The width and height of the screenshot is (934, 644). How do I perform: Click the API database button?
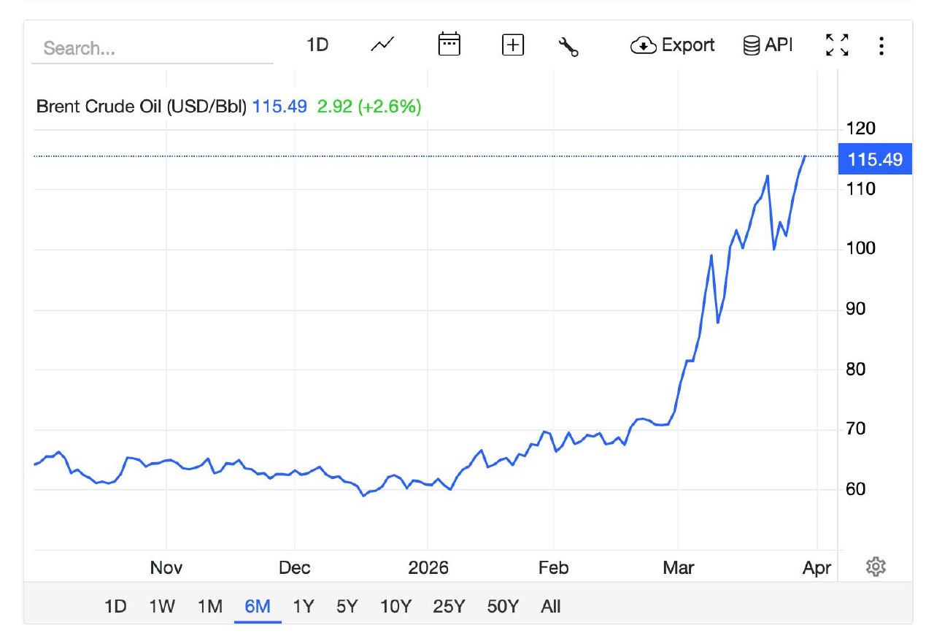coord(768,45)
